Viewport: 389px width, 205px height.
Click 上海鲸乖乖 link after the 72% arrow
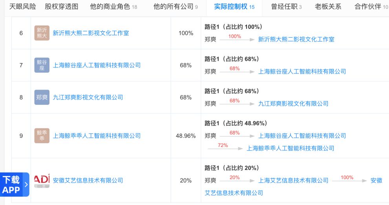tap(290, 148)
